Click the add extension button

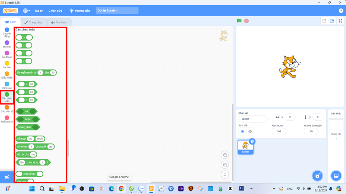click(x=7, y=177)
